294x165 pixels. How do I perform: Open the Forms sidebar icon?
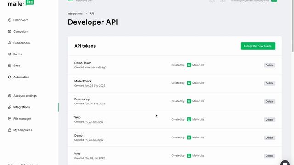pos(10,54)
